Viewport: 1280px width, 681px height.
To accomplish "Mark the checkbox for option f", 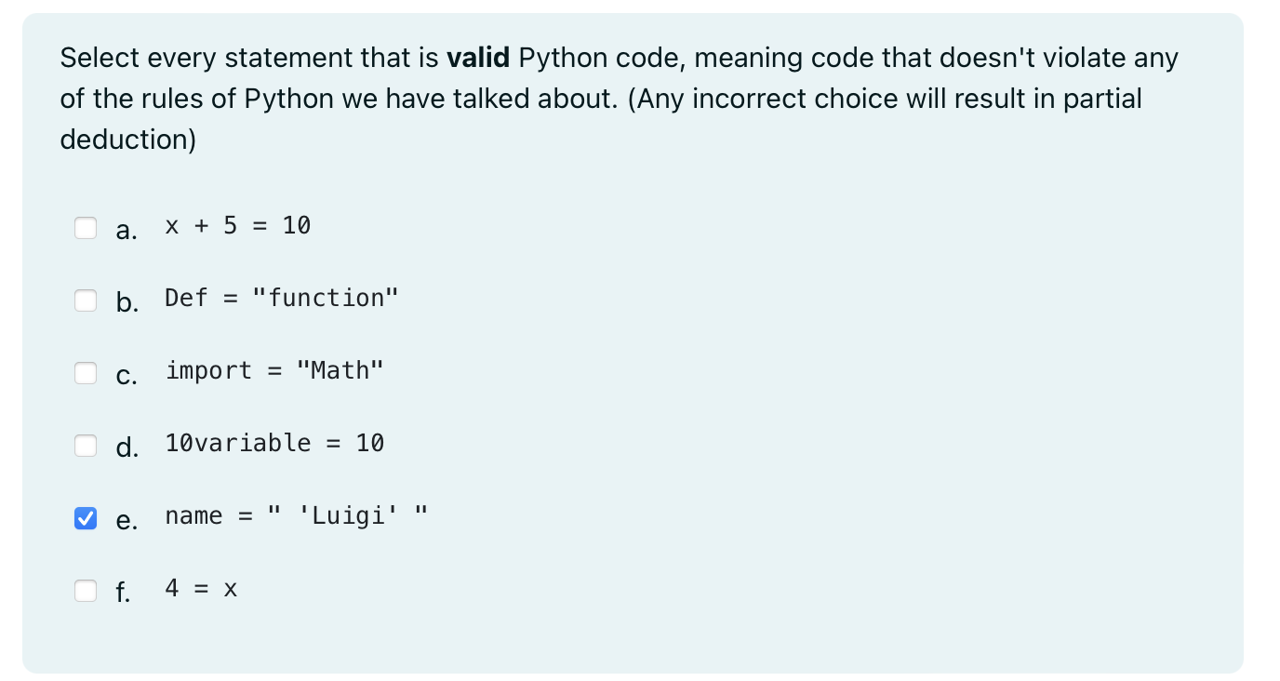I will [x=86, y=591].
